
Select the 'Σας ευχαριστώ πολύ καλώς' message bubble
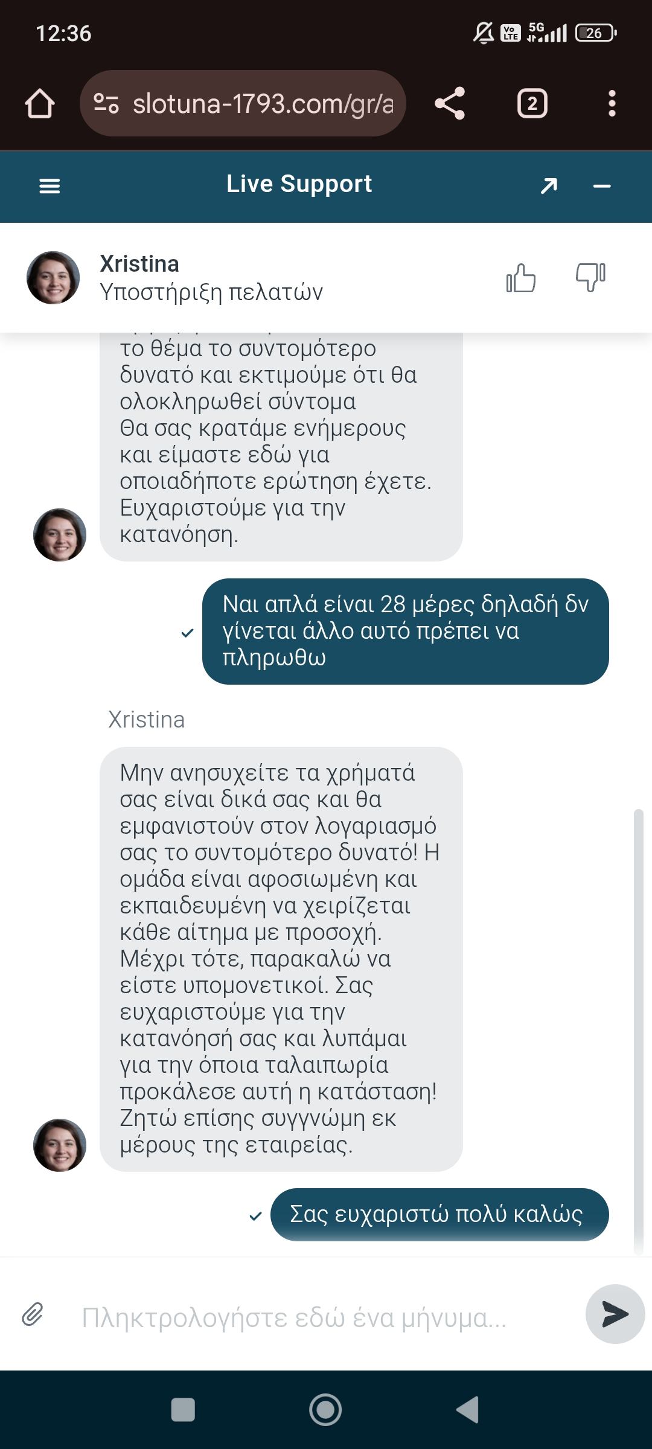pyautogui.click(x=439, y=1214)
